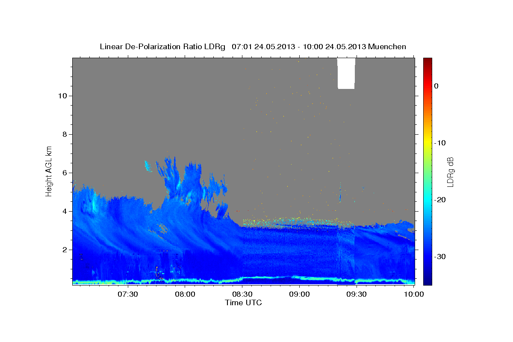
Task: Click the 09:30 time tick label
Action: pyautogui.click(x=357, y=294)
